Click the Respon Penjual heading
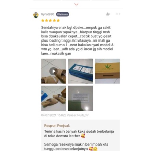 pyautogui.click(x=57, y=126)
